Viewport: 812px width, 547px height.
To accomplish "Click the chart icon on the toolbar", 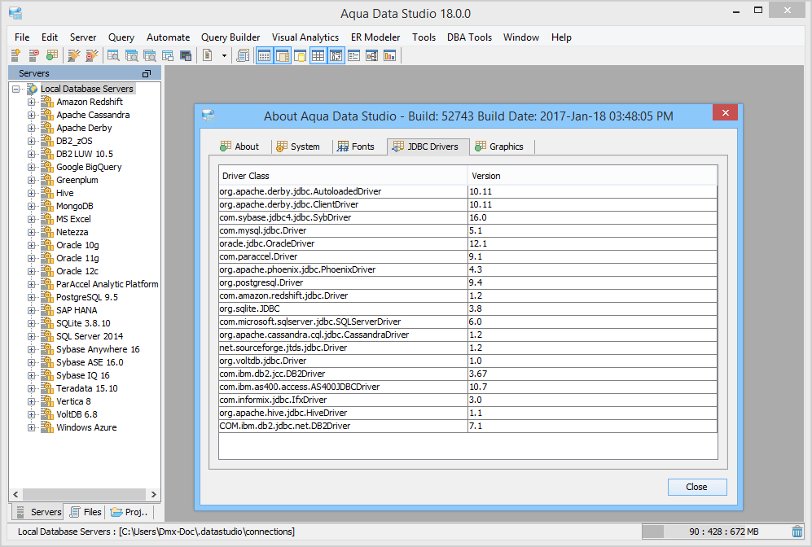I will 389,55.
